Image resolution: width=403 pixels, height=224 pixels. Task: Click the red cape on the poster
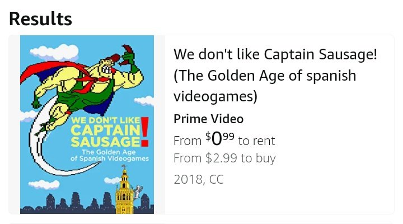pyautogui.click(x=51, y=70)
